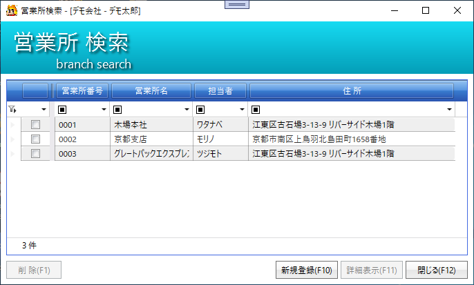Select the ワタナベ cell in the first row
Image resolution: width=474 pixels, height=285 pixels.
click(220, 125)
